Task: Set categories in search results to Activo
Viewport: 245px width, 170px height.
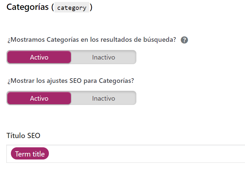Action: 39,57
